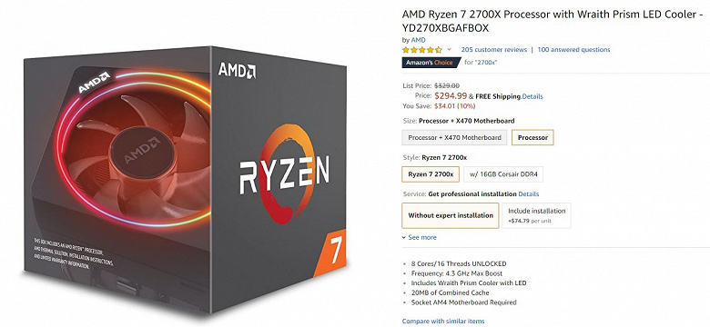The height and width of the screenshot is (327, 710).
Task: Click the Amazon's Choice badge
Action: 430,63
